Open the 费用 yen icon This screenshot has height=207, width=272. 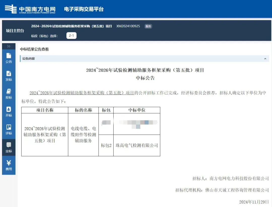click(9, 165)
